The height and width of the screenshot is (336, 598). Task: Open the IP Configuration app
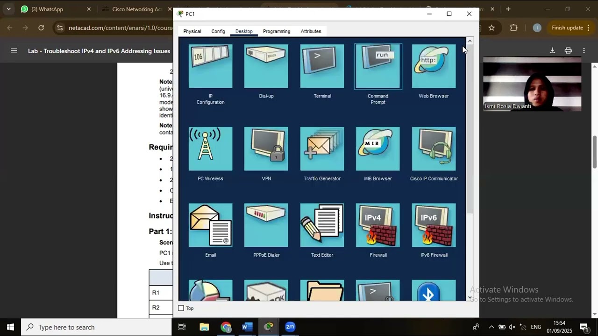pos(210,66)
